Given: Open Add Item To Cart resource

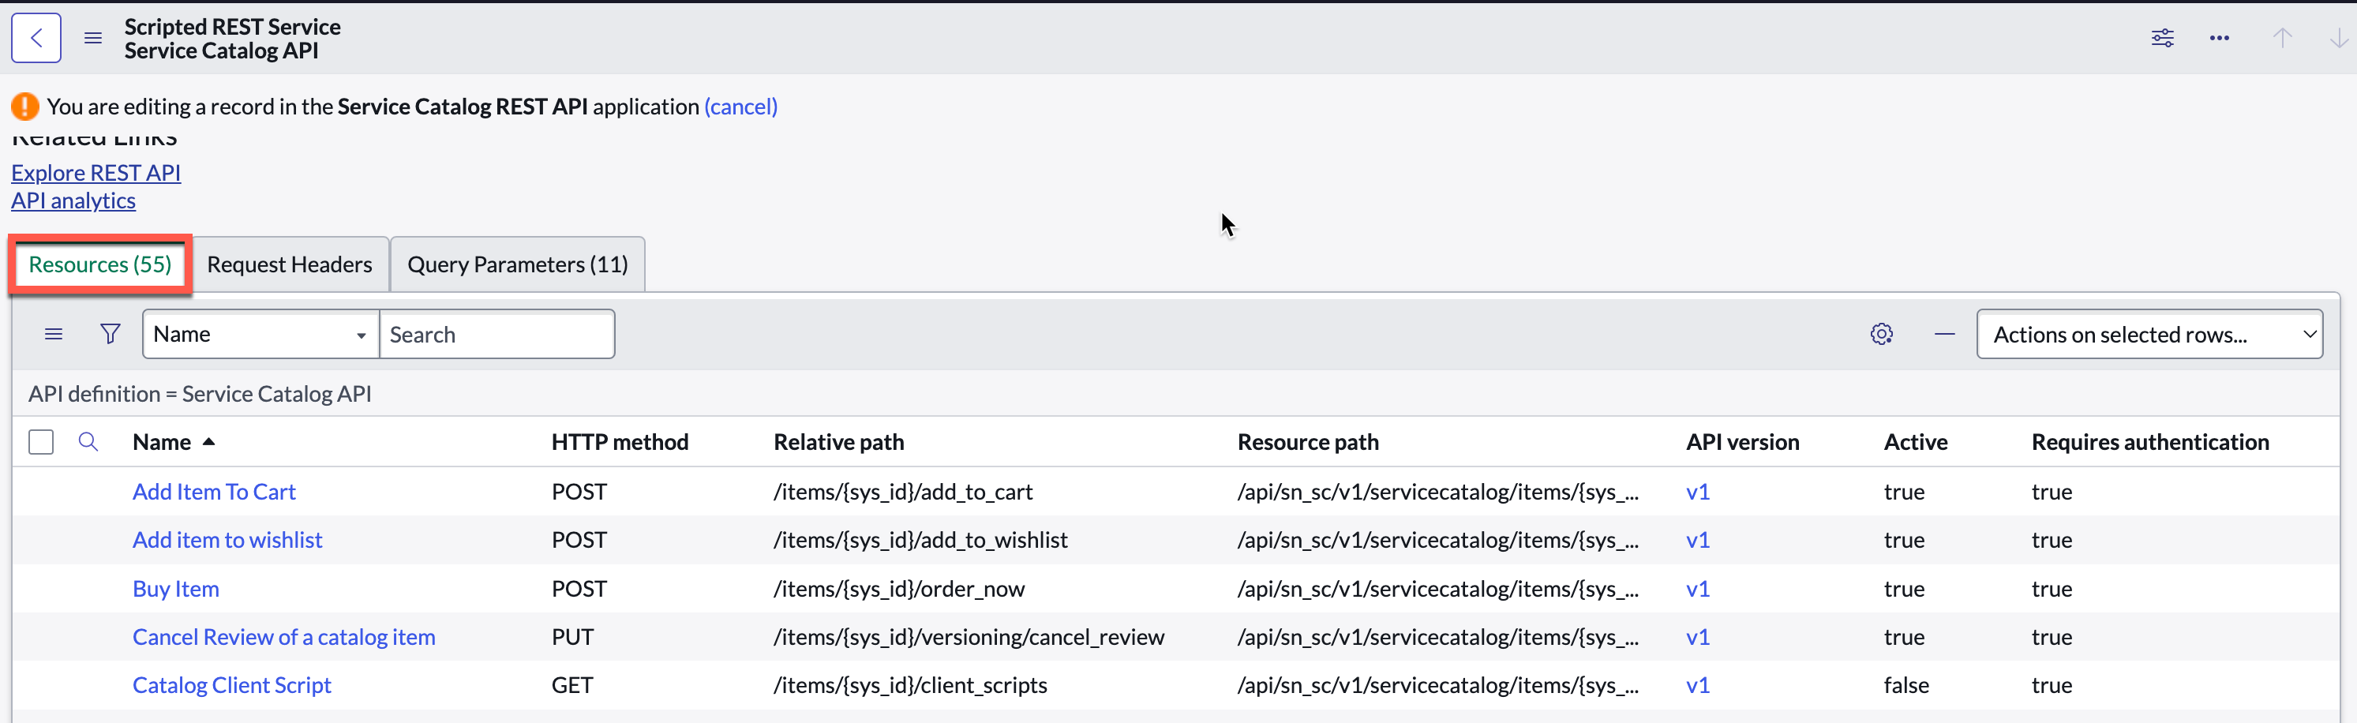Looking at the screenshot, I should [x=214, y=492].
